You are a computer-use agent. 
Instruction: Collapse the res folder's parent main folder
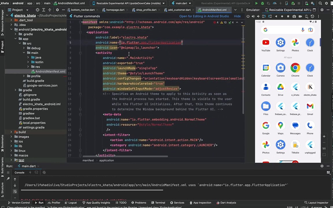point(24,53)
